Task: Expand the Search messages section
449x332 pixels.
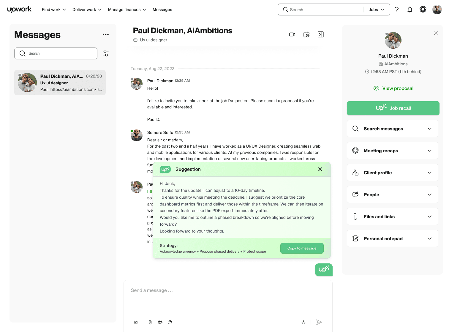Action: pos(393,129)
